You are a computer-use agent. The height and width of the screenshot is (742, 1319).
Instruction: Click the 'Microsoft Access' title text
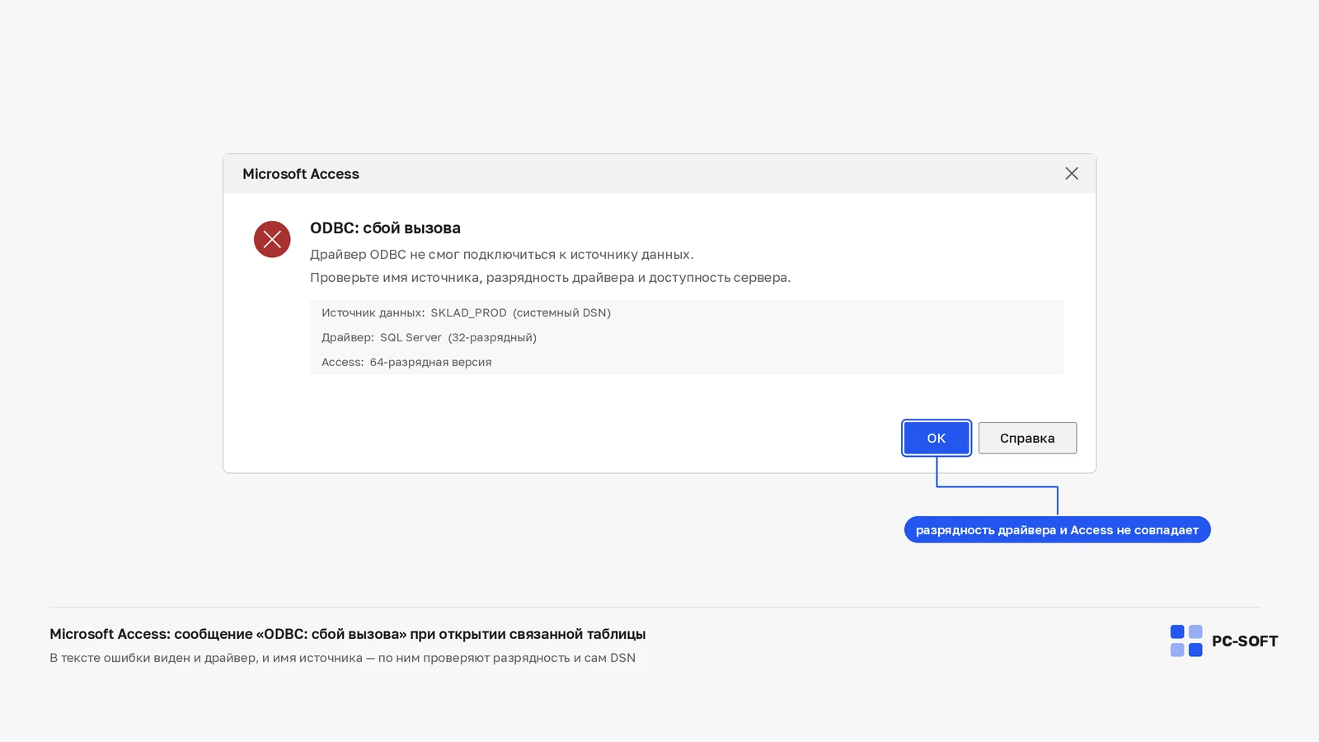tap(301, 174)
